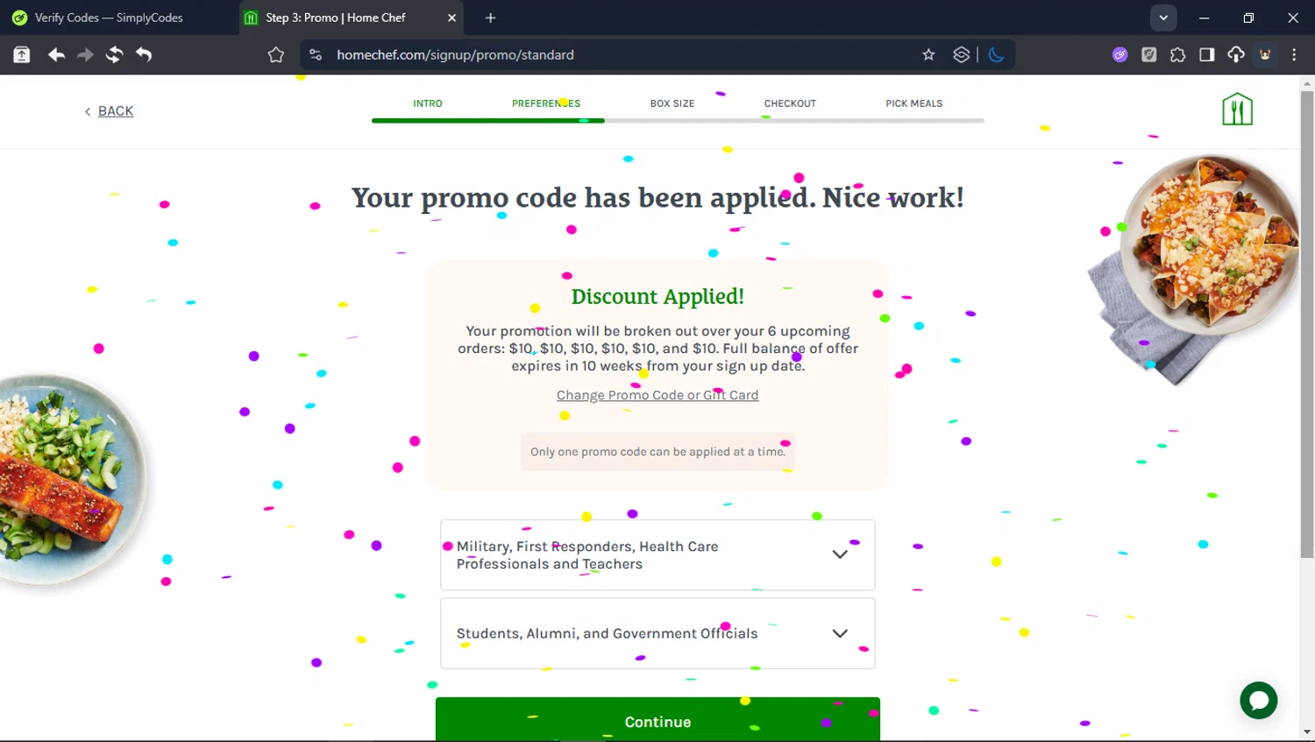Click the site information icon beside the URL

(x=316, y=55)
